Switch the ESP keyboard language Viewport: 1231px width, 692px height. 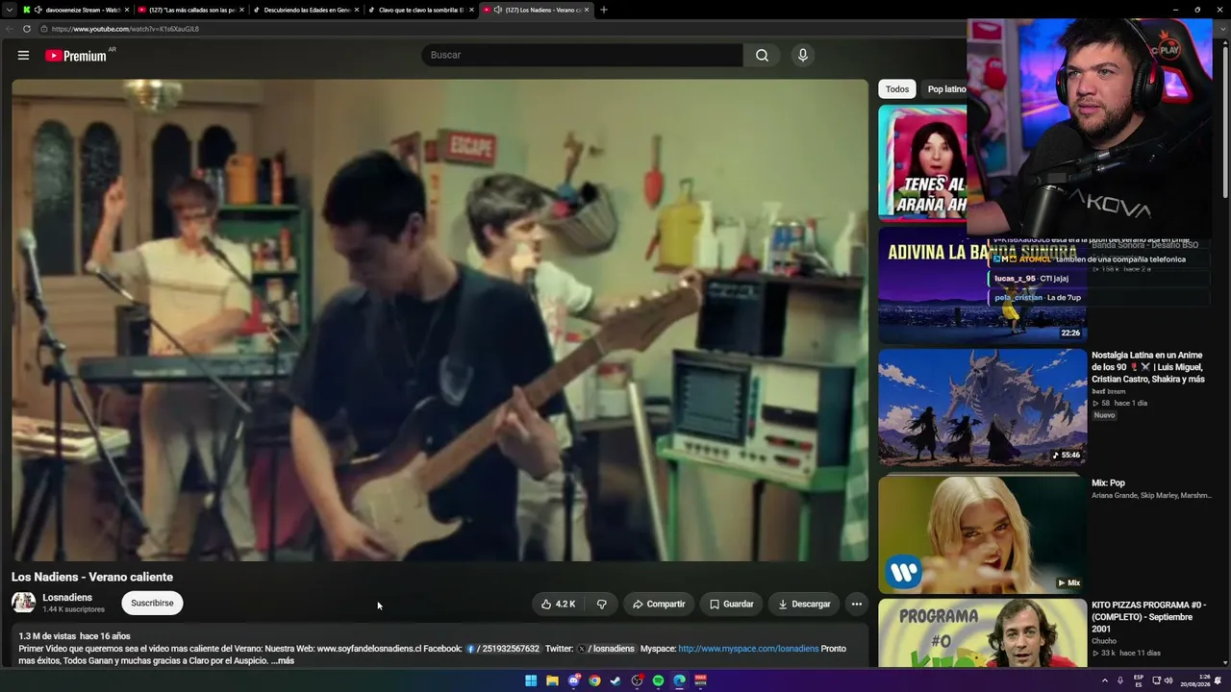(x=1139, y=680)
